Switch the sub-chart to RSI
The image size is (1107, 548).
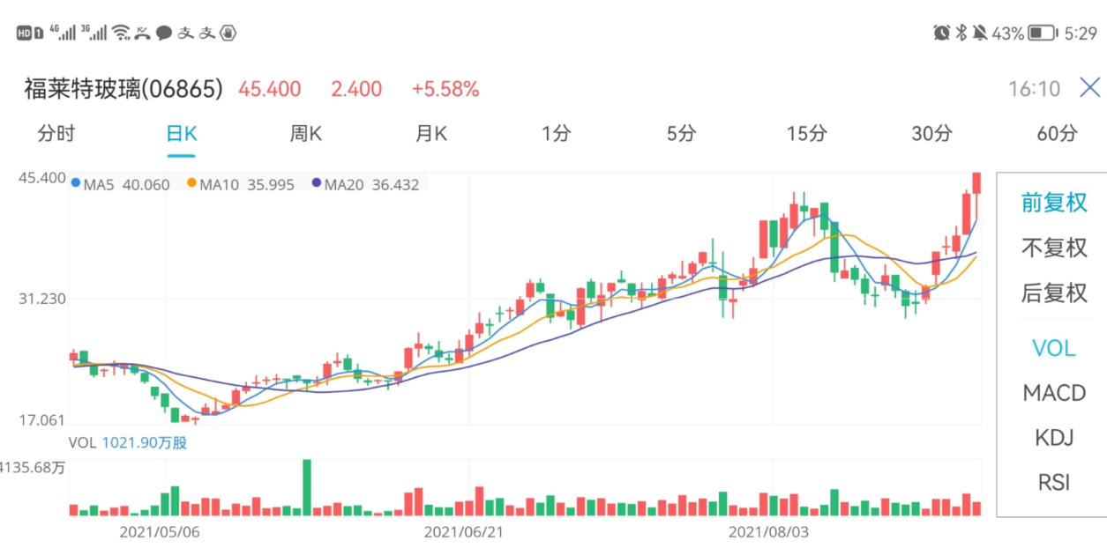pos(1054,483)
